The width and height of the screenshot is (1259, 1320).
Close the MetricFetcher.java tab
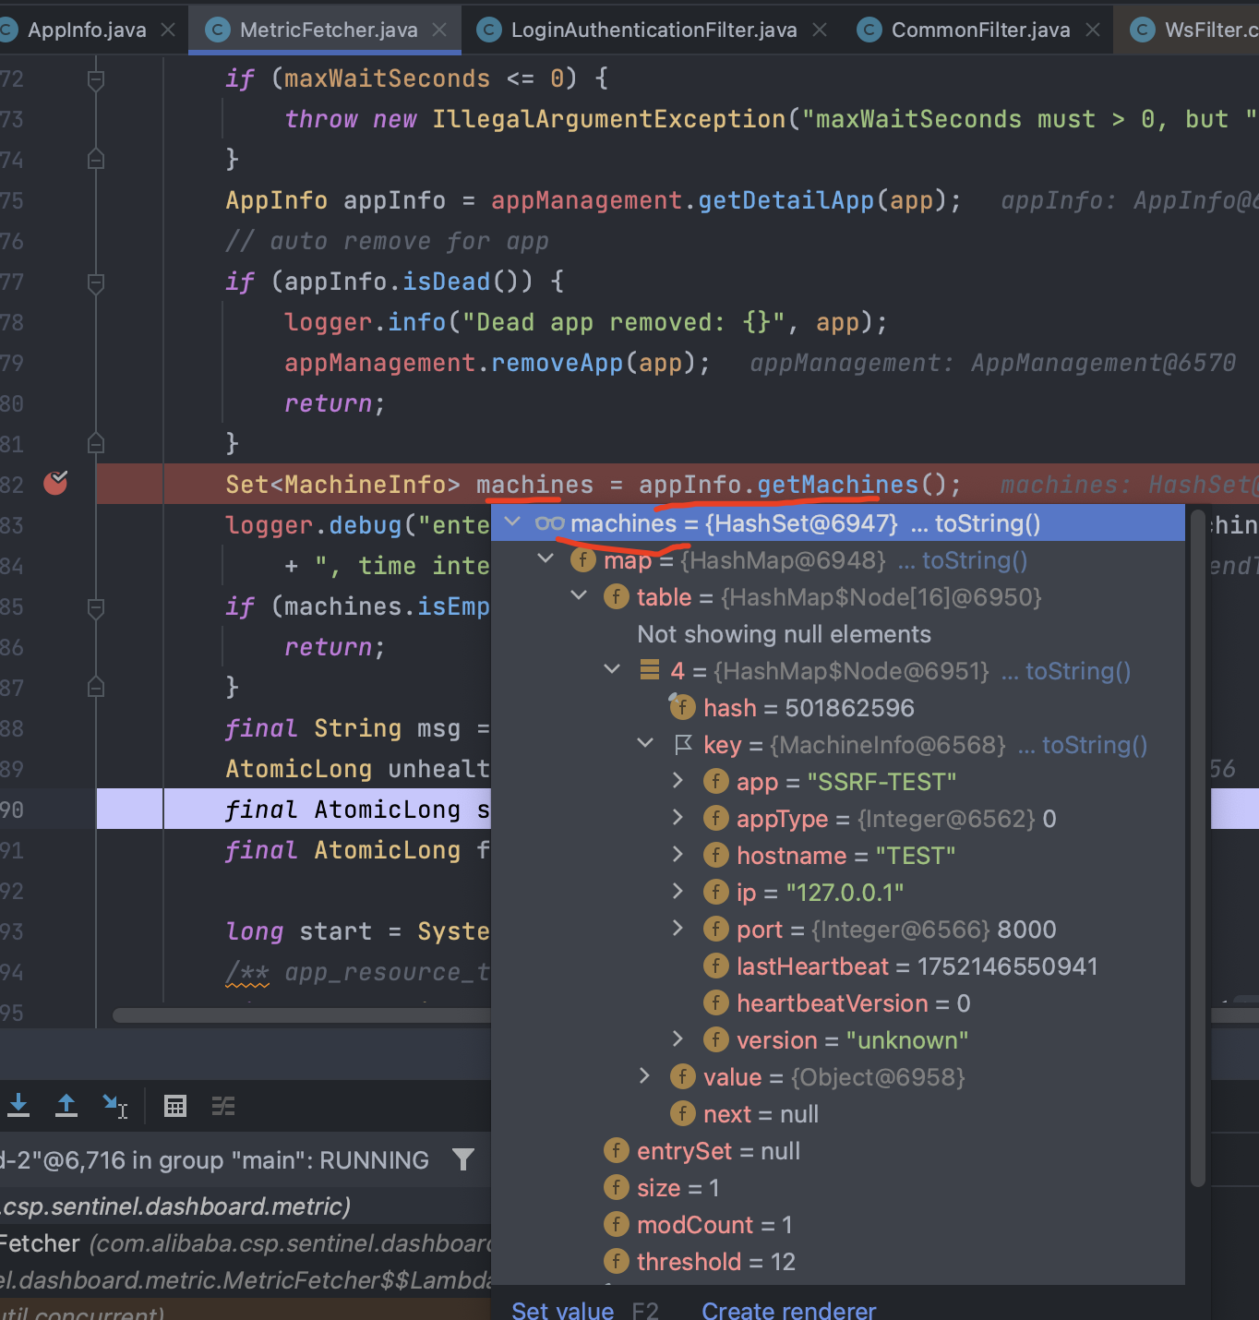pyautogui.click(x=440, y=30)
